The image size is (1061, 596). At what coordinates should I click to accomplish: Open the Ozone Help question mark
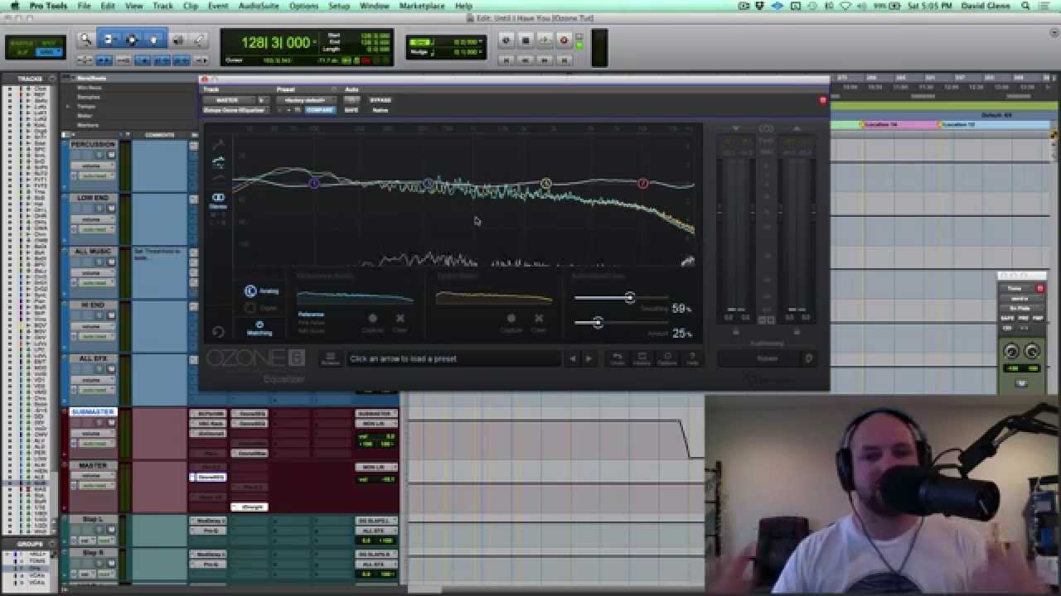coord(692,358)
